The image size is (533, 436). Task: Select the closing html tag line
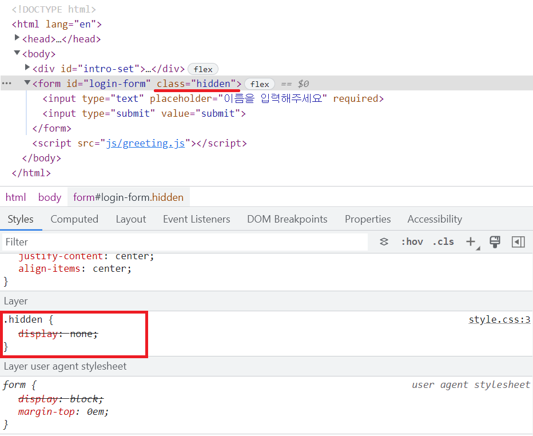(x=31, y=173)
